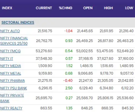Open the SECTORAL INDICES link

point(18,22)
